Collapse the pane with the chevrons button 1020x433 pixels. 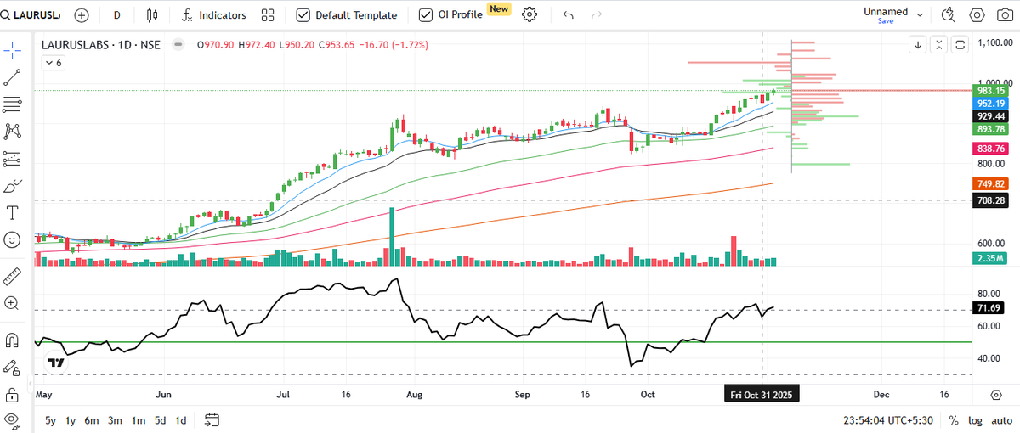938,45
